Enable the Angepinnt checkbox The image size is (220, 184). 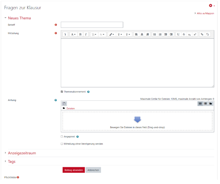pos(62,137)
